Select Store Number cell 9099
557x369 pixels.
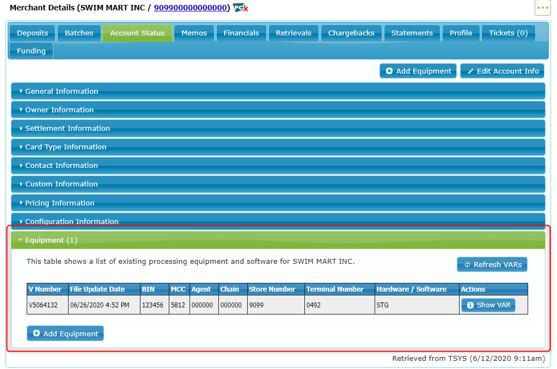[276, 305]
